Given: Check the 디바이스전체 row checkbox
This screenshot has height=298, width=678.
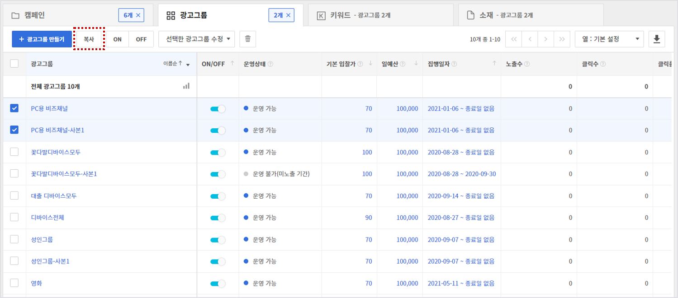Looking at the screenshot, I should pyautogui.click(x=14, y=217).
